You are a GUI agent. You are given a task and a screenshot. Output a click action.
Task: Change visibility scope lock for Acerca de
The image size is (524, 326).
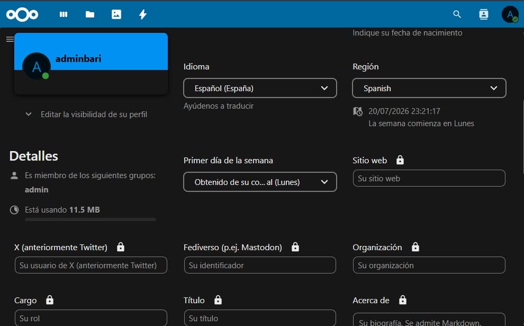pos(403,300)
